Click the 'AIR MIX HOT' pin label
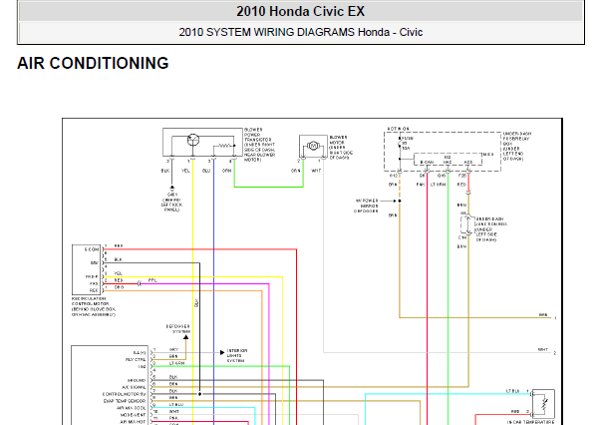 coord(133,422)
